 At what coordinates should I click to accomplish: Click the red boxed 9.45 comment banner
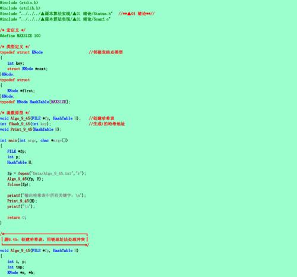pyautogui.click(x=45, y=240)
